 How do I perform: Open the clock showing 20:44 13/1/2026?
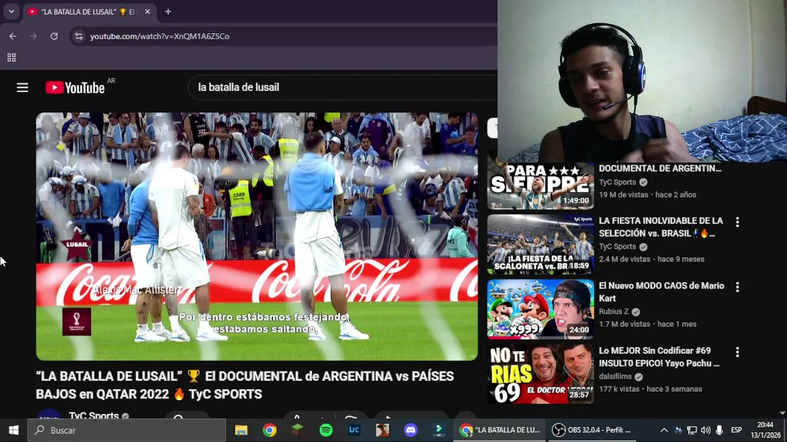point(765,430)
